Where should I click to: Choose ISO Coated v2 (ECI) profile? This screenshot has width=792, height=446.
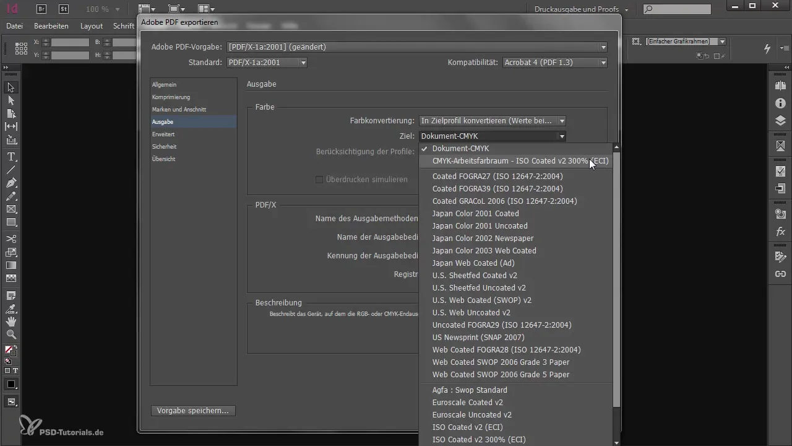tap(515, 427)
